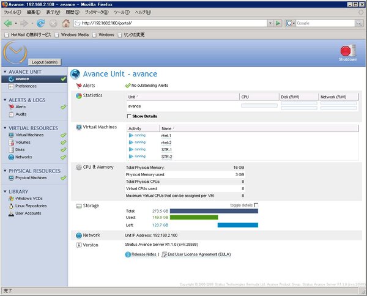Click the green Used storage bar

coord(194,218)
